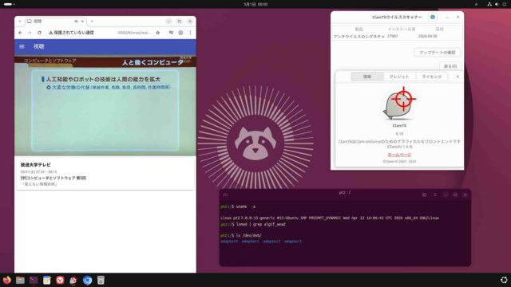The height and width of the screenshot is (287, 511).
Task: Open the network icon in system tray
Action: 489,4
